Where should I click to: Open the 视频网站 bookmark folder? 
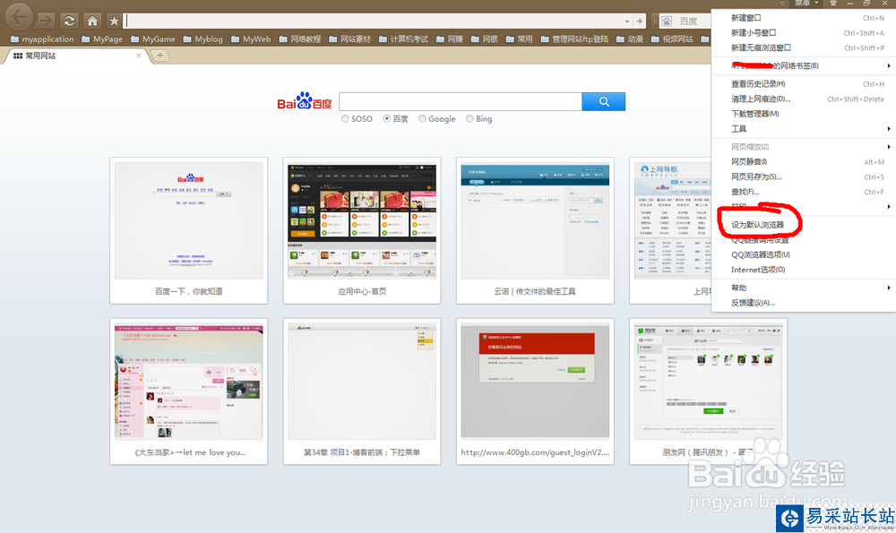672,39
